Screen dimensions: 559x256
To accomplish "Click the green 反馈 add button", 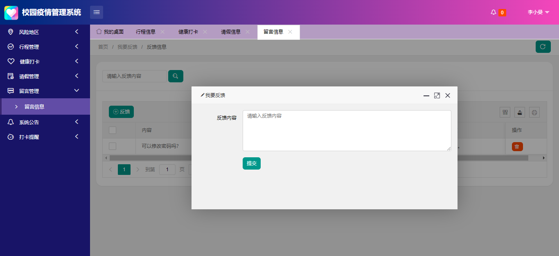I will [121, 111].
